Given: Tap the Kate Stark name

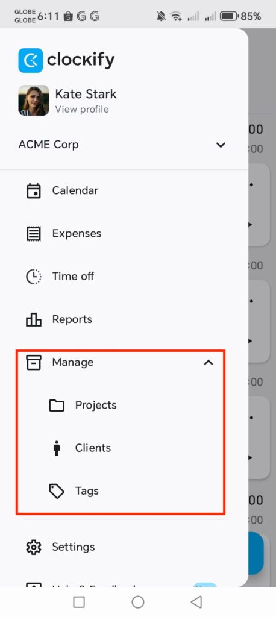Looking at the screenshot, I should [x=86, y=94].
